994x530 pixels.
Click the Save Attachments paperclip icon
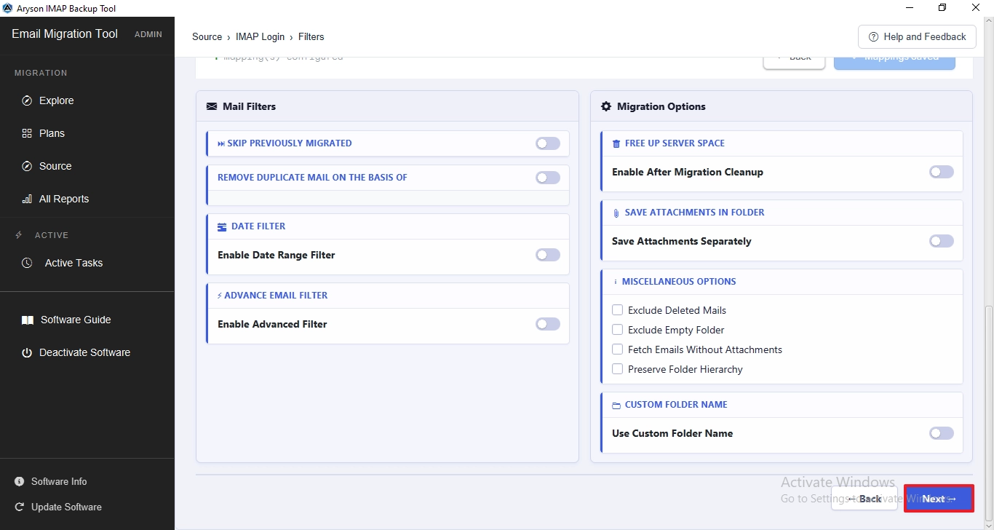pyautogui.click(x=616, y=213)
